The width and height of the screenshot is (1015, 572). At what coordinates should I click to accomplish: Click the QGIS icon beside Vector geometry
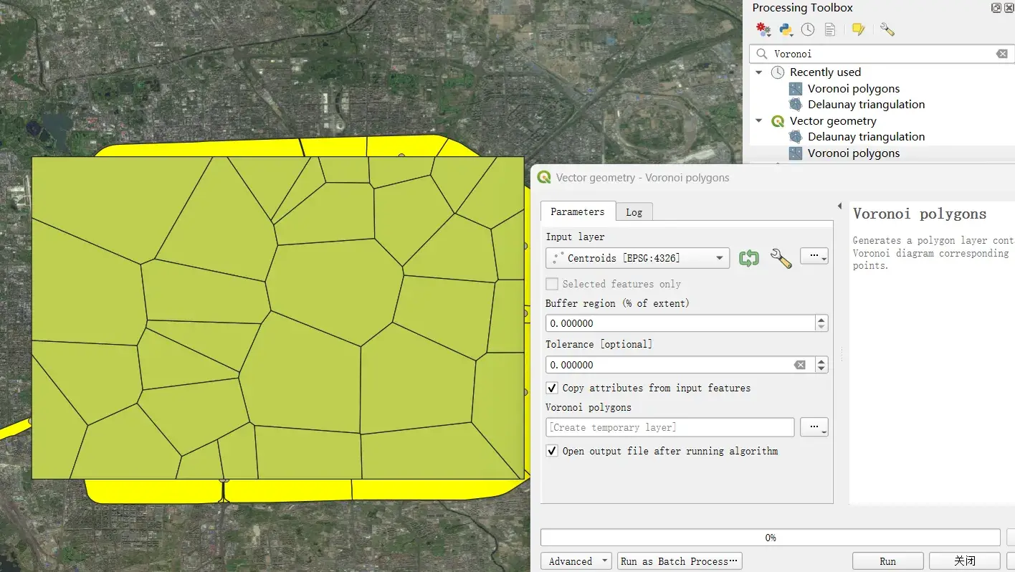tap(778, 121)
